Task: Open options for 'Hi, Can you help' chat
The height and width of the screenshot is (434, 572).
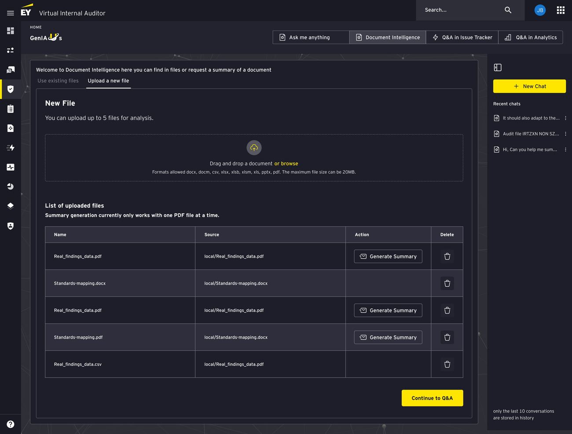Action: pyautogui.click(x=565, y=150)
